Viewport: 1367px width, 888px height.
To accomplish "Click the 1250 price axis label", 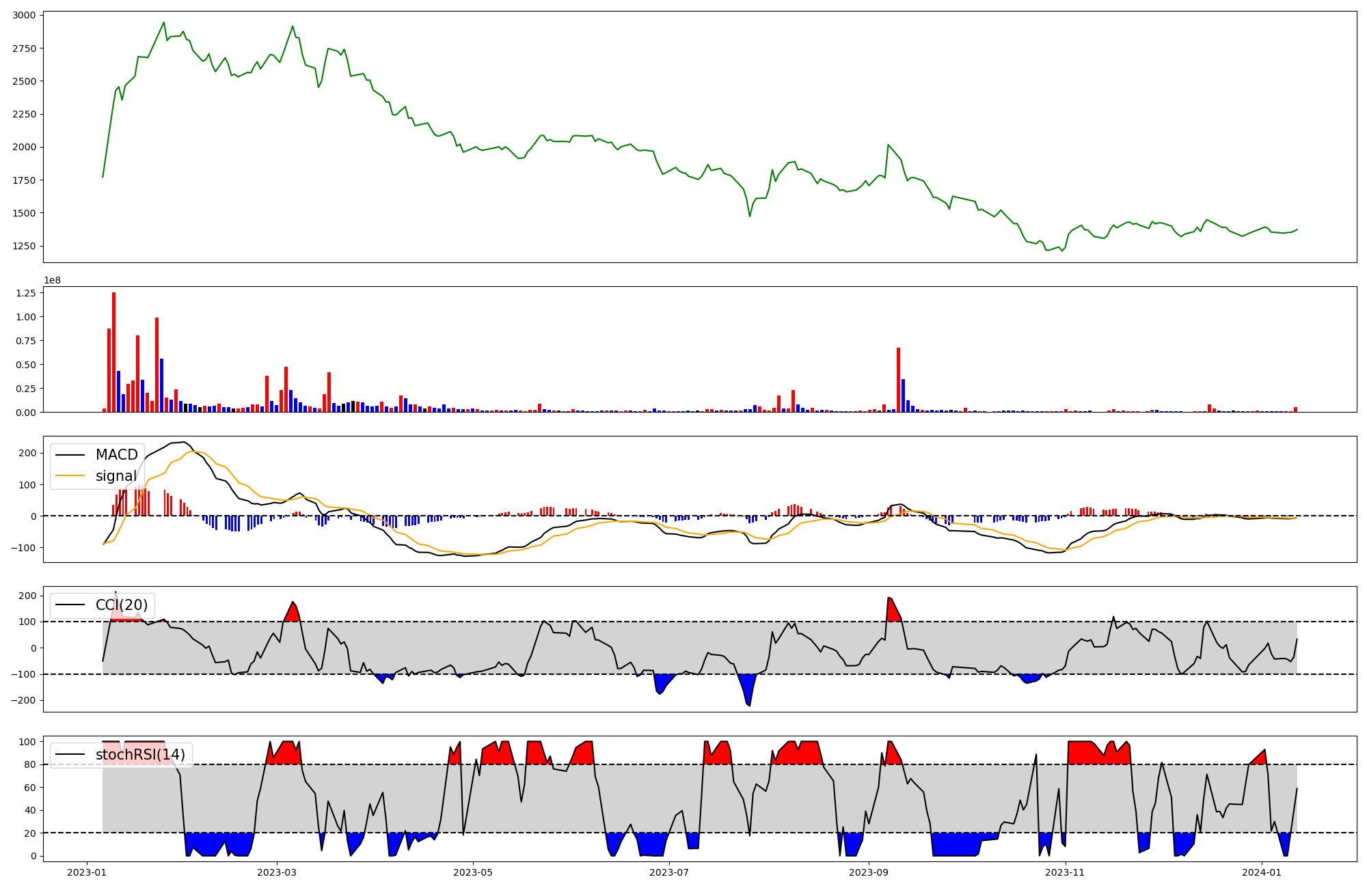I will (x=25, y=246).
